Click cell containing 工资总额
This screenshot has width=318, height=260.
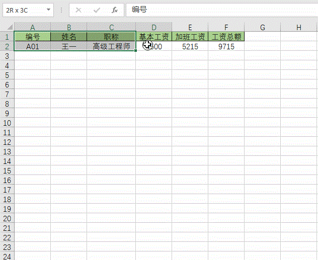[226, 37]
